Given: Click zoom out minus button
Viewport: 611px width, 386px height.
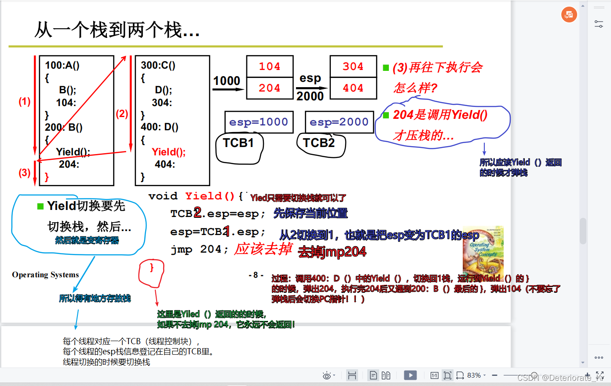Looking at the screenshot, I should click(x=494, y=375).
